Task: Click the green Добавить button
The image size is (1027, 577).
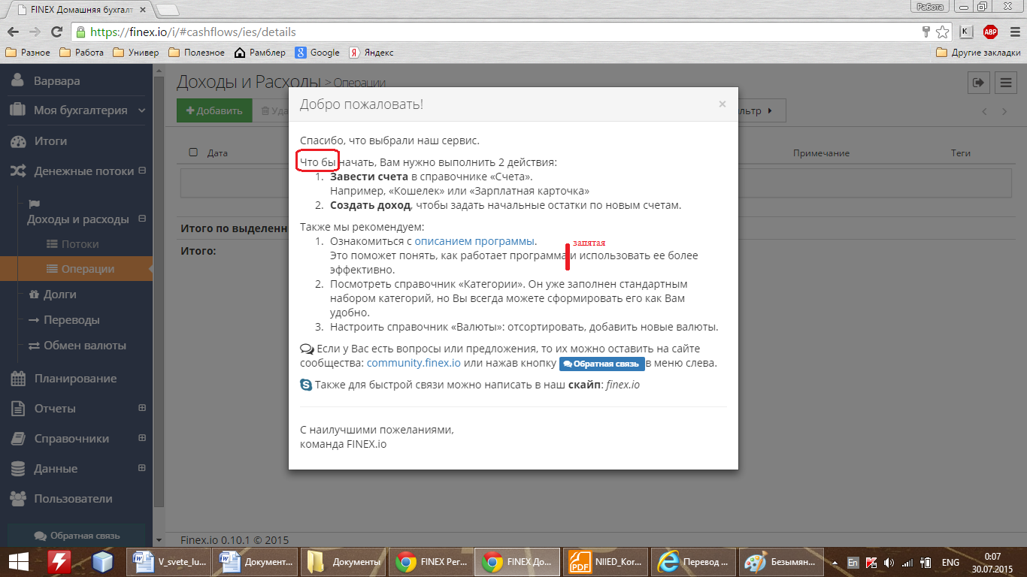Action: coord(214,110)
